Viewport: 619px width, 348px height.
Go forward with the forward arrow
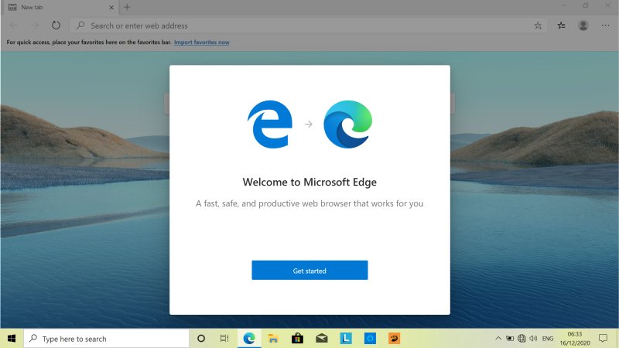coord(35,26)
